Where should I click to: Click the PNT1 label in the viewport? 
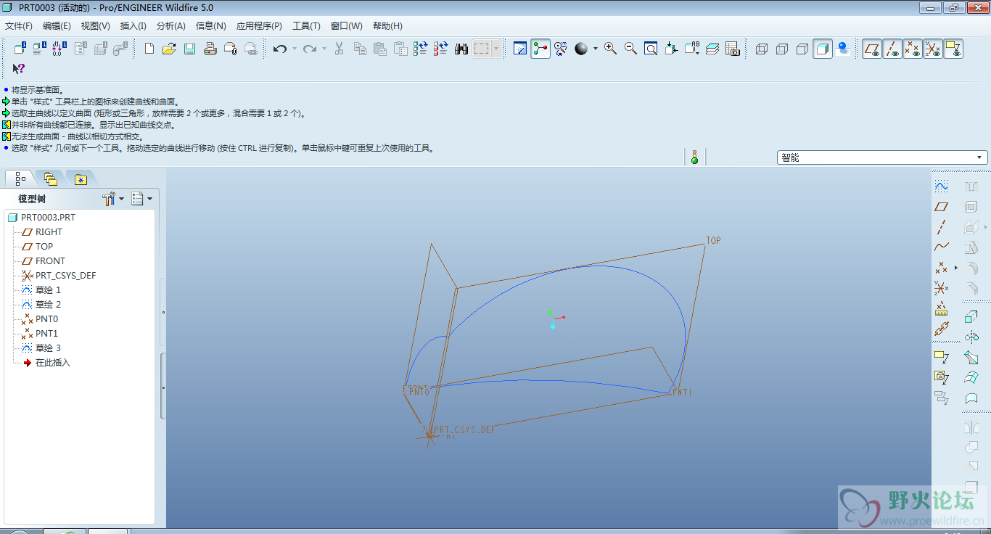tap(682, 392)
